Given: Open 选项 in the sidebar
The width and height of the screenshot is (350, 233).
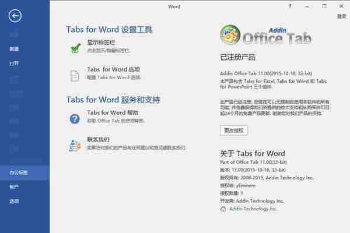Looking at the screenshot, I should (14, 201).
